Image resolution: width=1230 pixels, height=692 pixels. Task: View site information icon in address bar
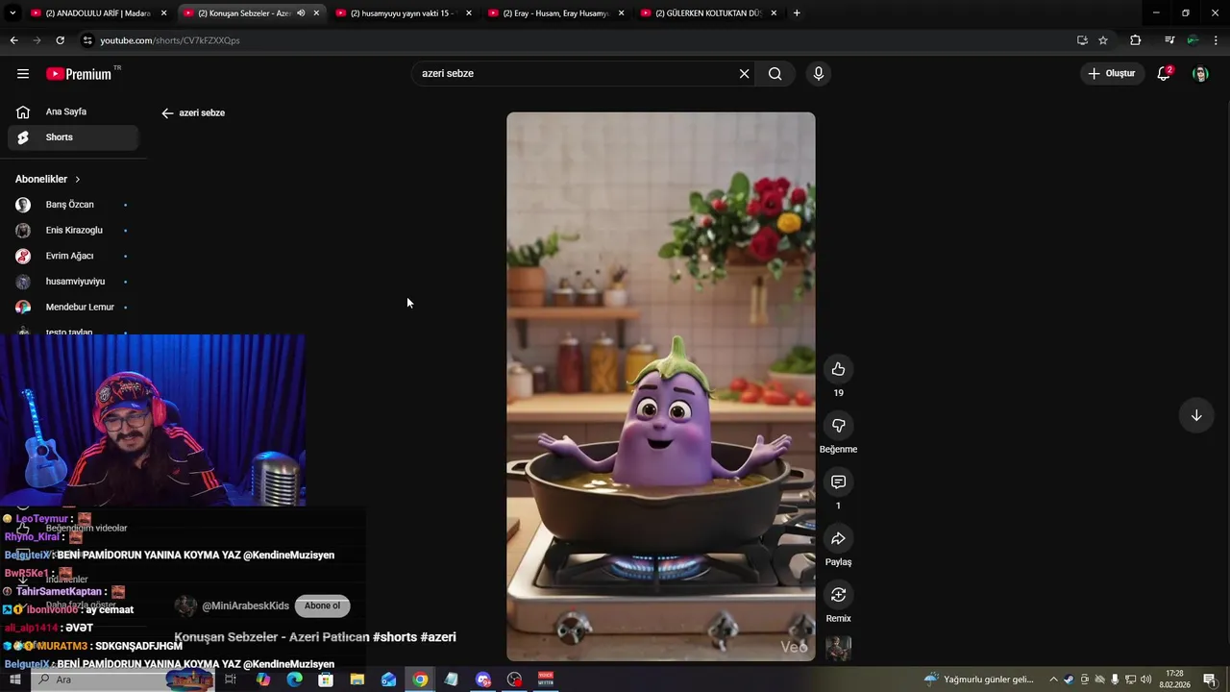click(87, 40)
